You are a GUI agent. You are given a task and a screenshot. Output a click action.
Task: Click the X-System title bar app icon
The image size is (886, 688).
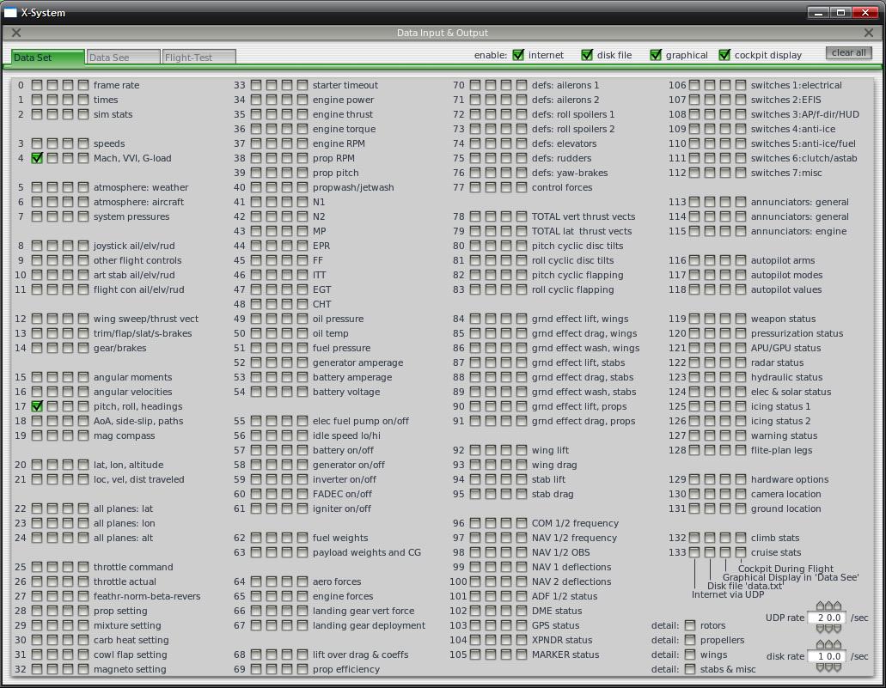(11, 13)
